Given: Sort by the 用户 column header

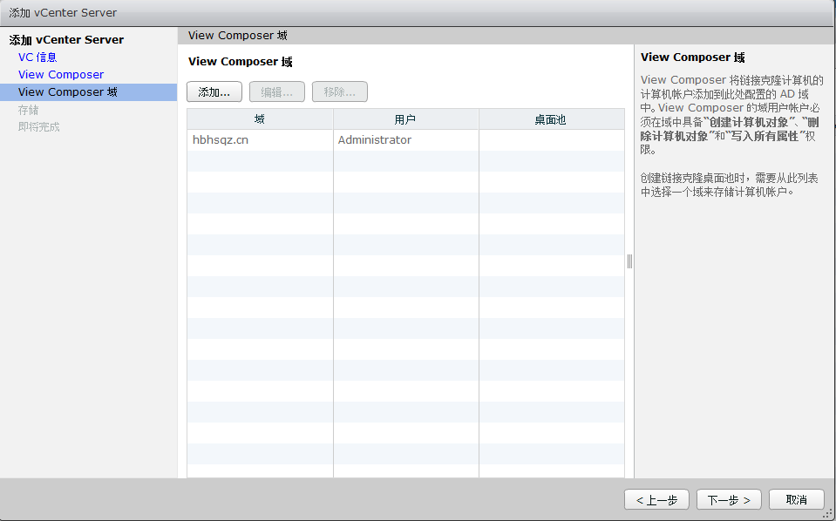Looking at the screenshot, I should click(x=405, y=119).
